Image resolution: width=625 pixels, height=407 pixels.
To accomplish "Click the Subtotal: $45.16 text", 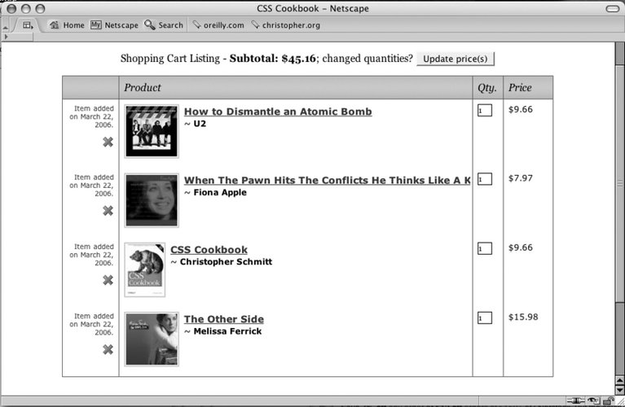I will pyautogui.click(x=273, y=59).
